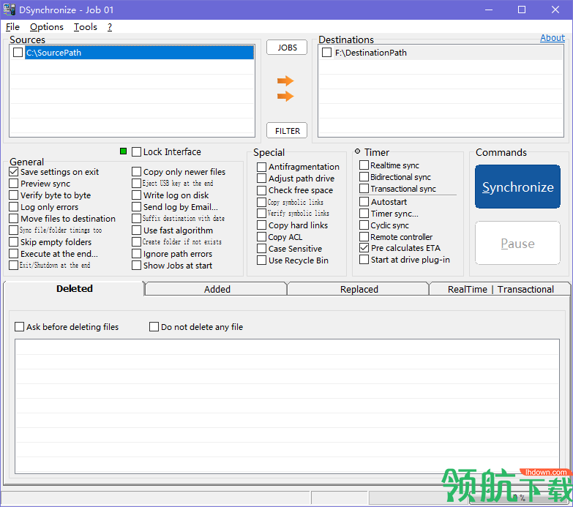Enable Show Jobs at start
The height and width of the screenshot is (507, 573).
136,265
